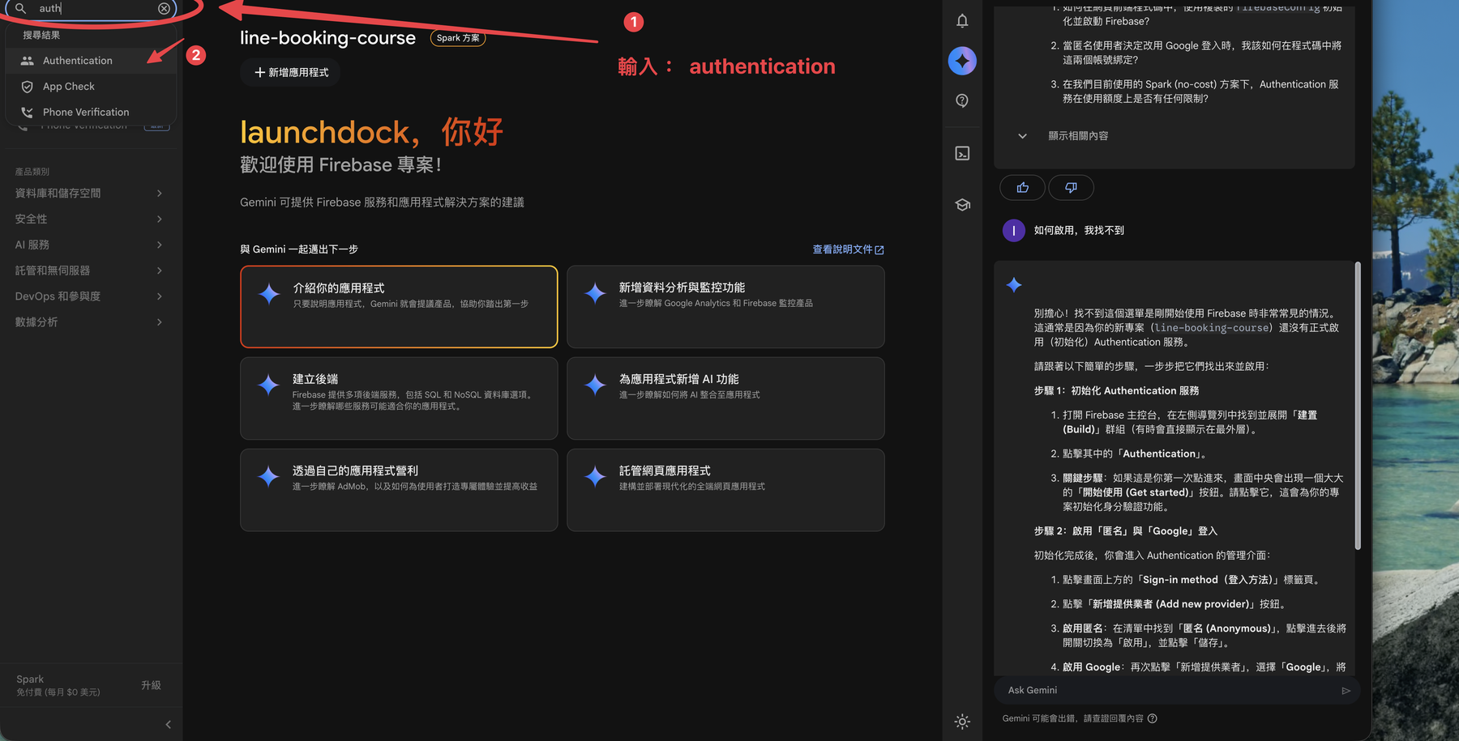Click the Authentication people icon

[28, 61]
